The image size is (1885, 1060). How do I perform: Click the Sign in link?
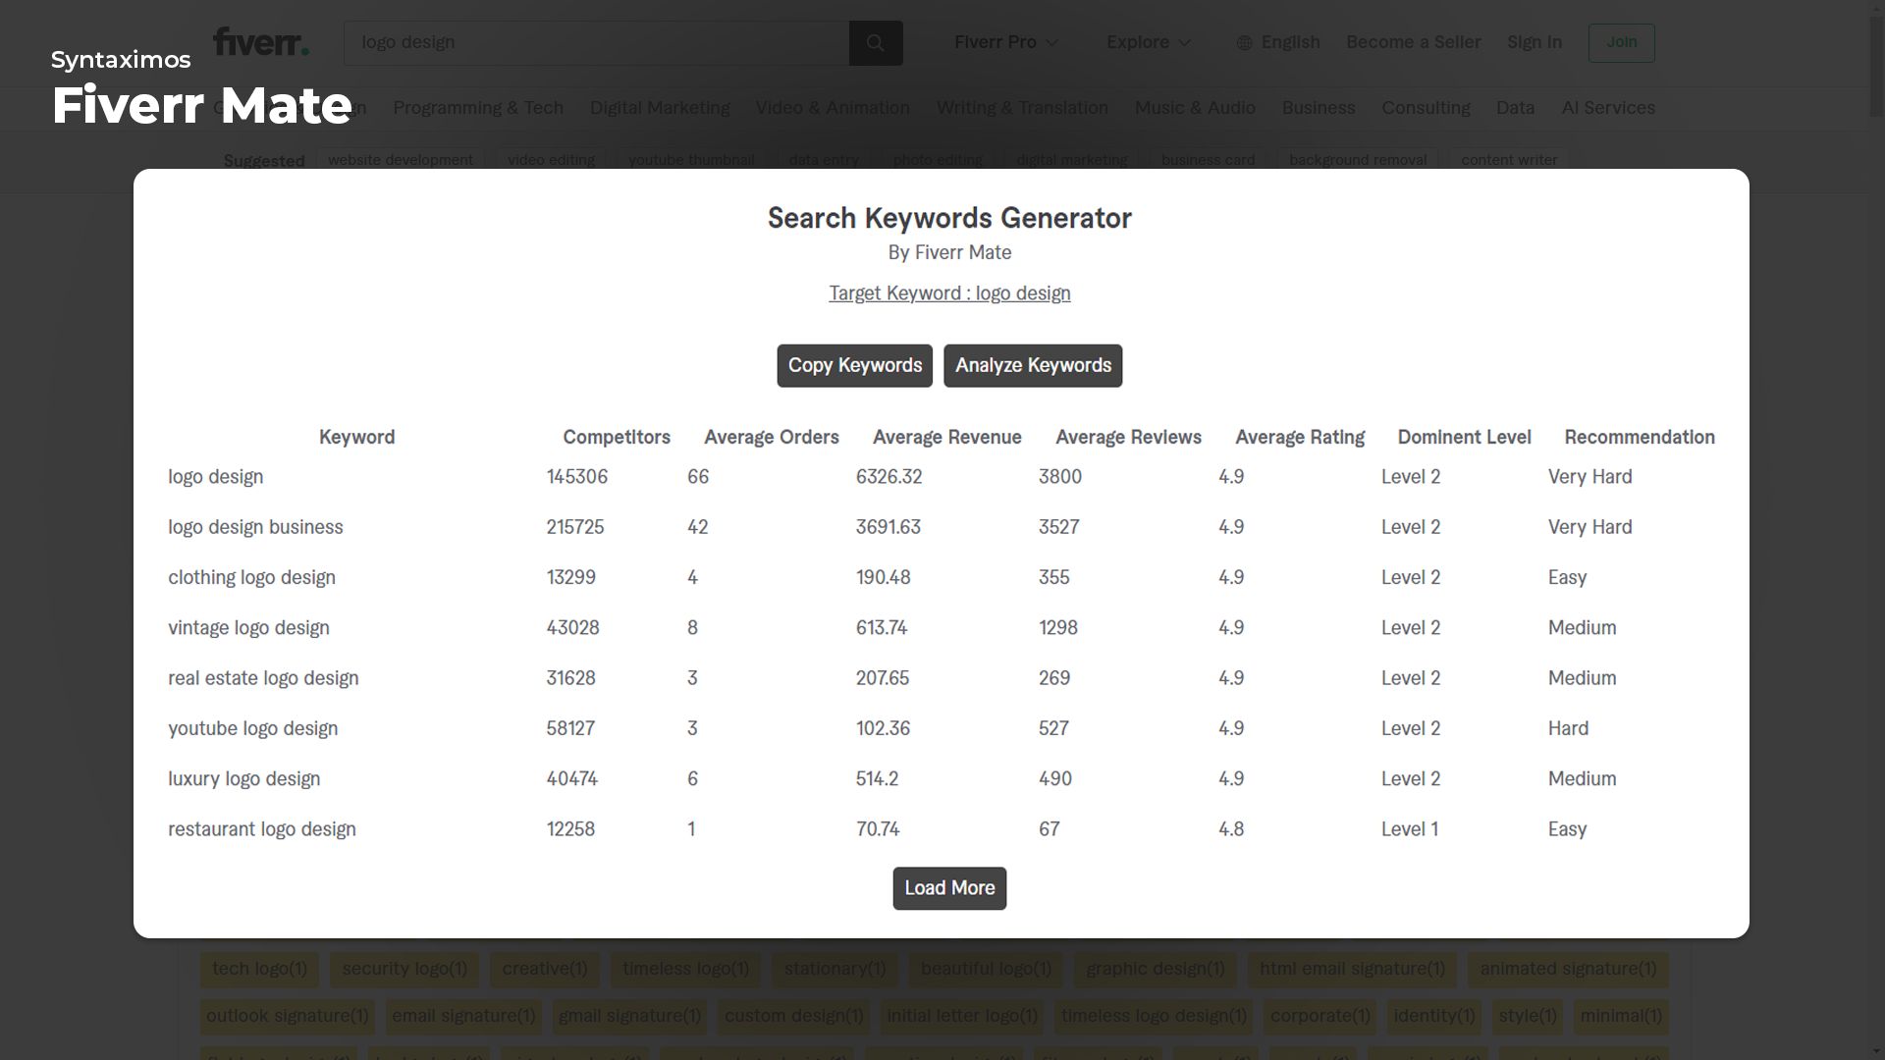pos(1534,42)
